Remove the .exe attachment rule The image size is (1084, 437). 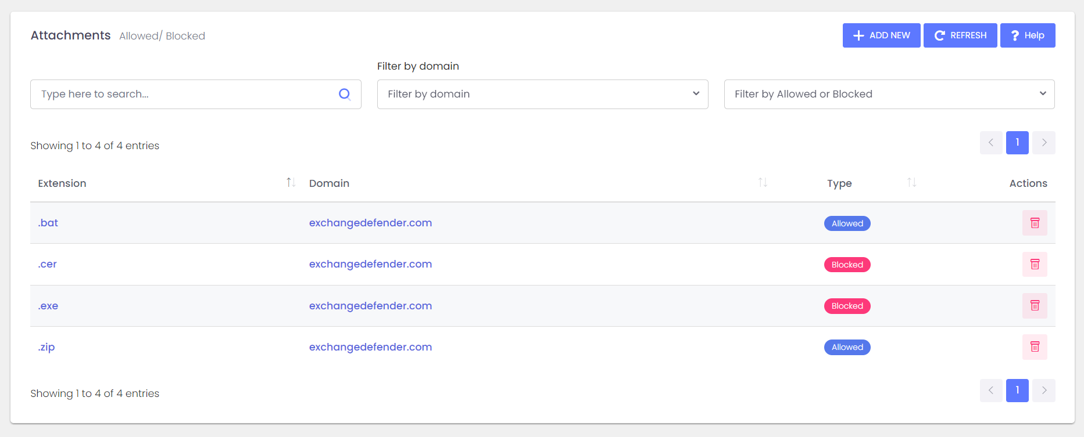(x=1035, y=306)
